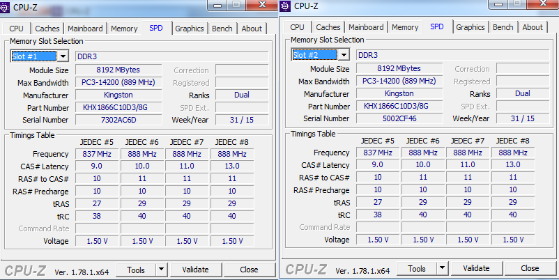Viewport: 559px width, 280px height.
Task: Click Ranks Dual value in right window
Action: (523, 93)
